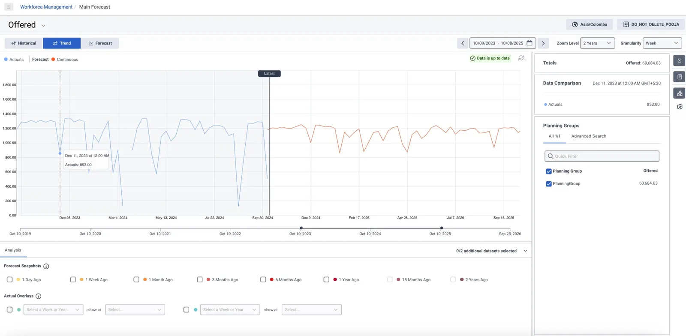Viewport: 686px width, 336px height.
Task: Go to previous date range arrow
Action: coord(463,43)
